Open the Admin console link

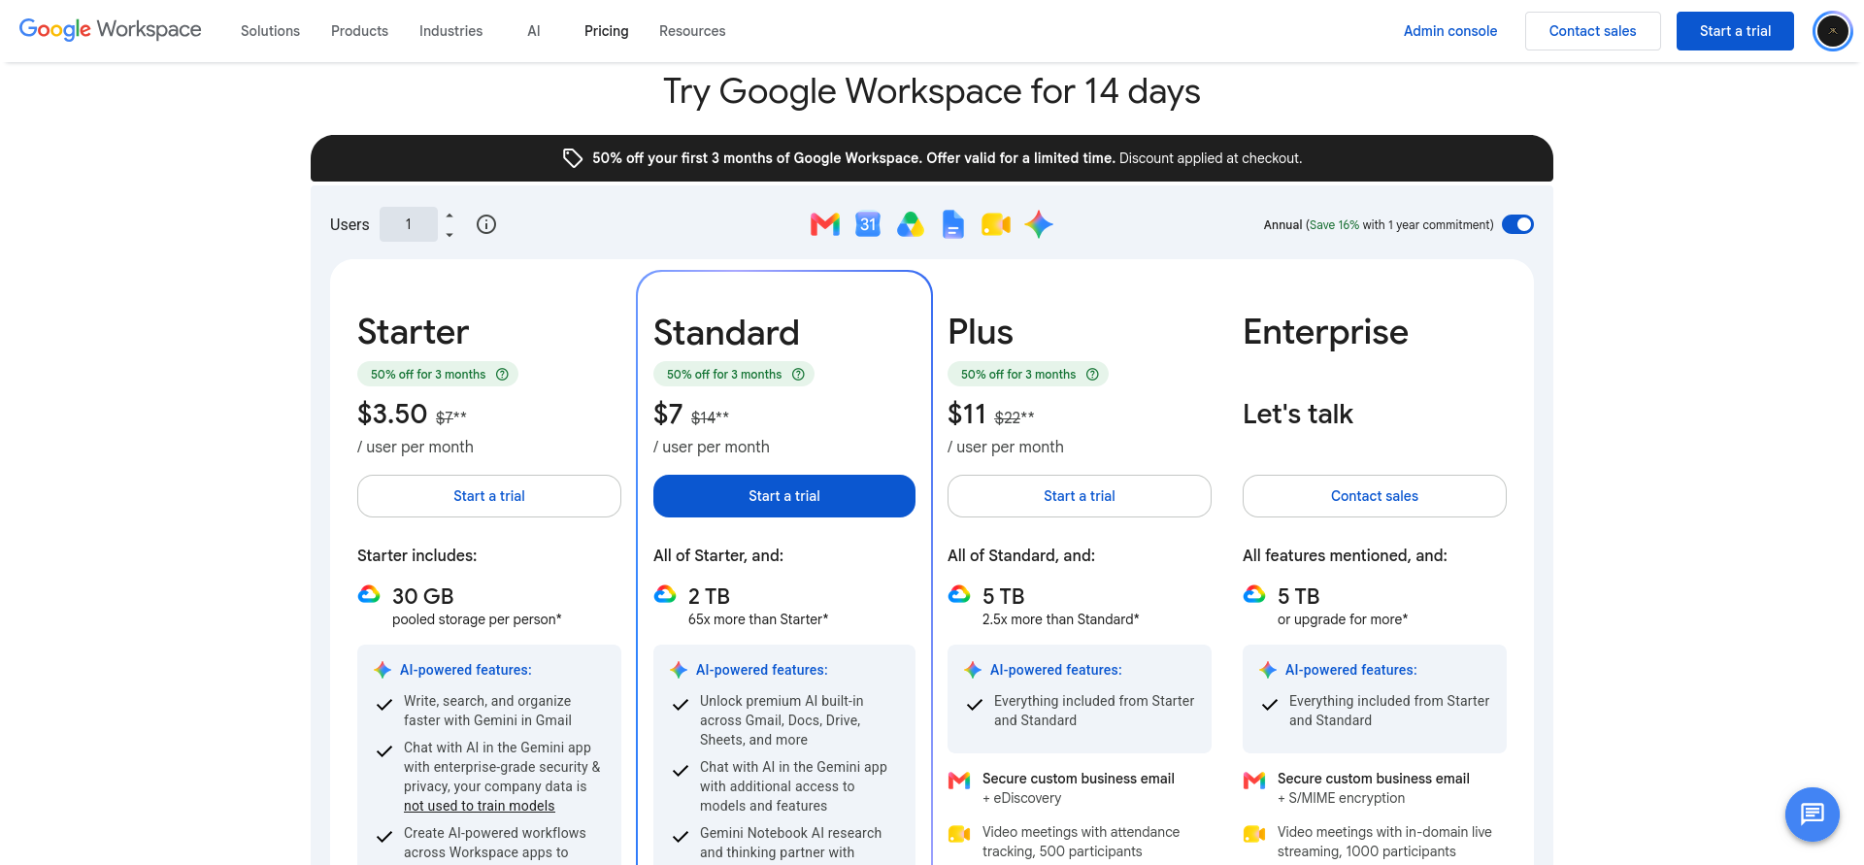coord(1450,31)
